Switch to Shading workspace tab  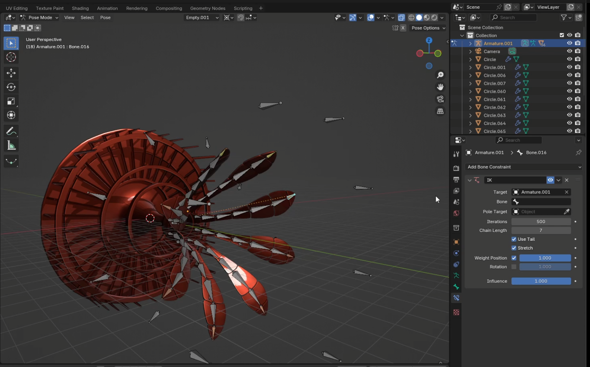click(80, 8)
